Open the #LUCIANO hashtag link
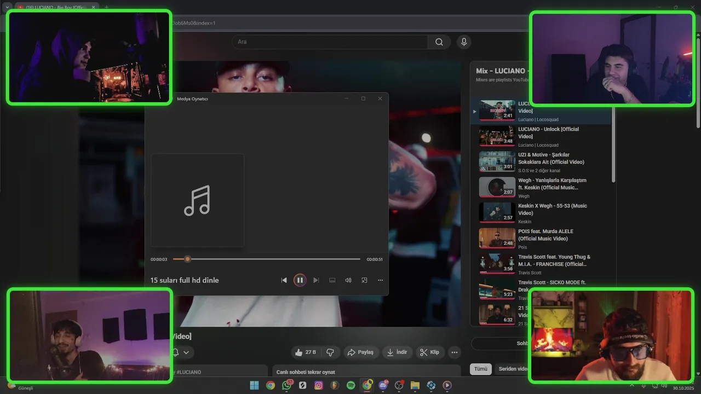Image resolution: width=701 pixels, height=394 pixels. pos(188,372)
